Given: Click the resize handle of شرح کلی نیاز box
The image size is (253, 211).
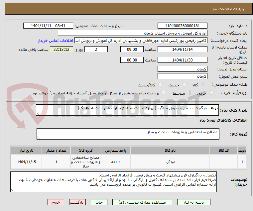Looking at the screenshot, I should [x=38, y=114].
